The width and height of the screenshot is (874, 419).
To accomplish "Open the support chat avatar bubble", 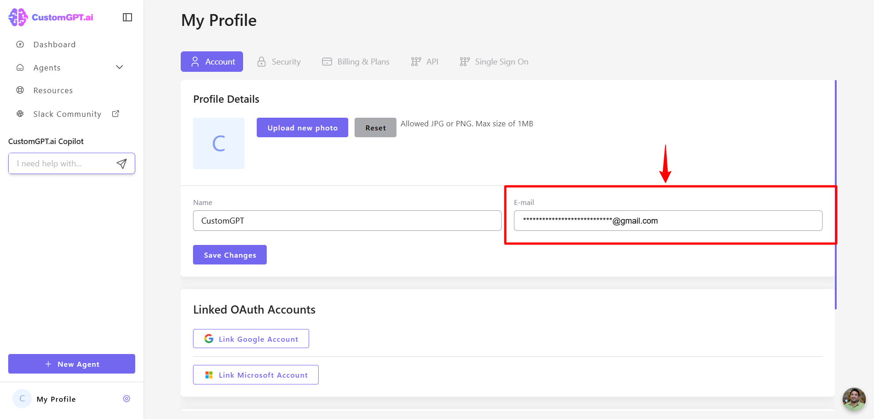I will (854, 399).
